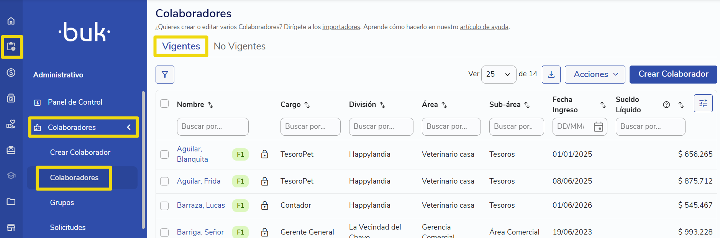Open Aguilar, Blanquita profile link
This screenshot has height=238, width=720.
pyautogui.click(x=192, y=154)
